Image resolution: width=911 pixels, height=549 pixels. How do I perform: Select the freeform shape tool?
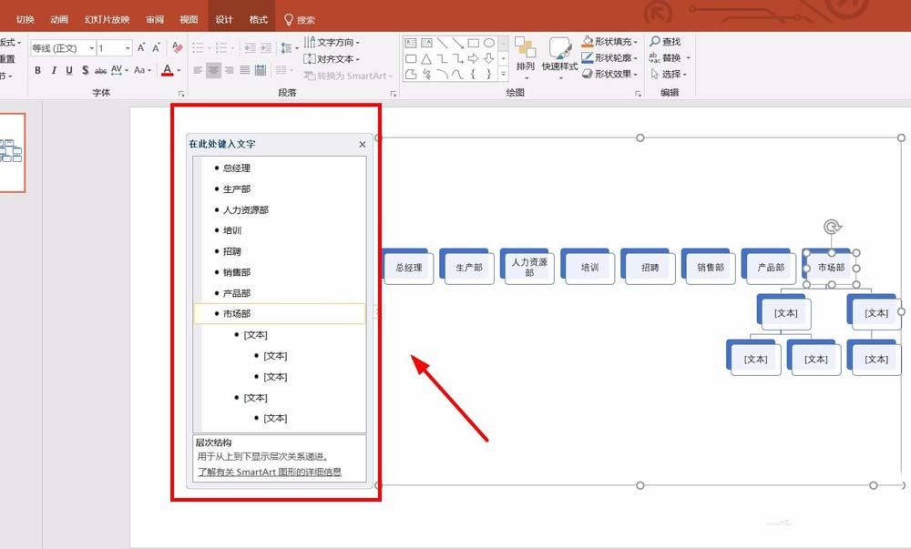point(411,75)
